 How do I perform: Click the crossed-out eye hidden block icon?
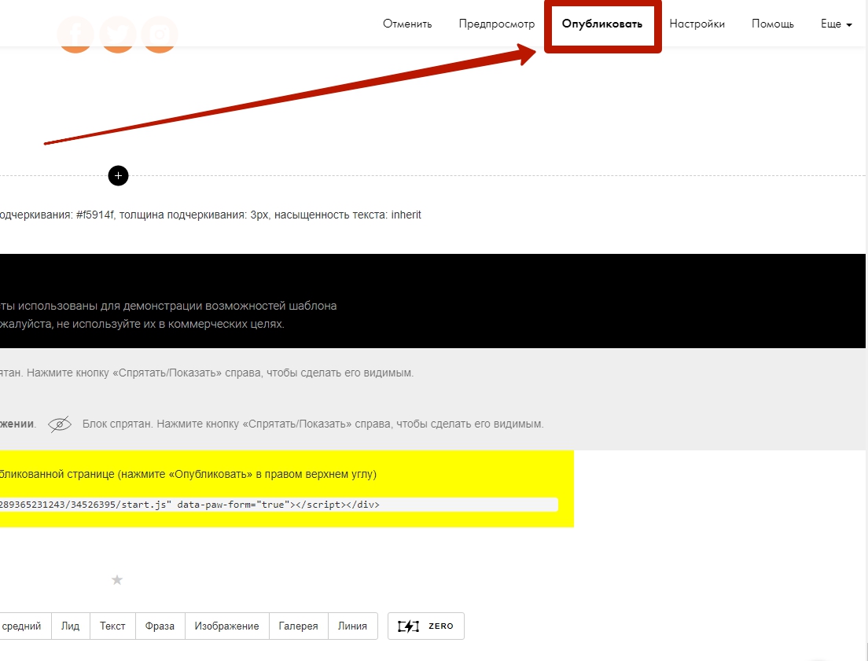click(x=60, y=424)
